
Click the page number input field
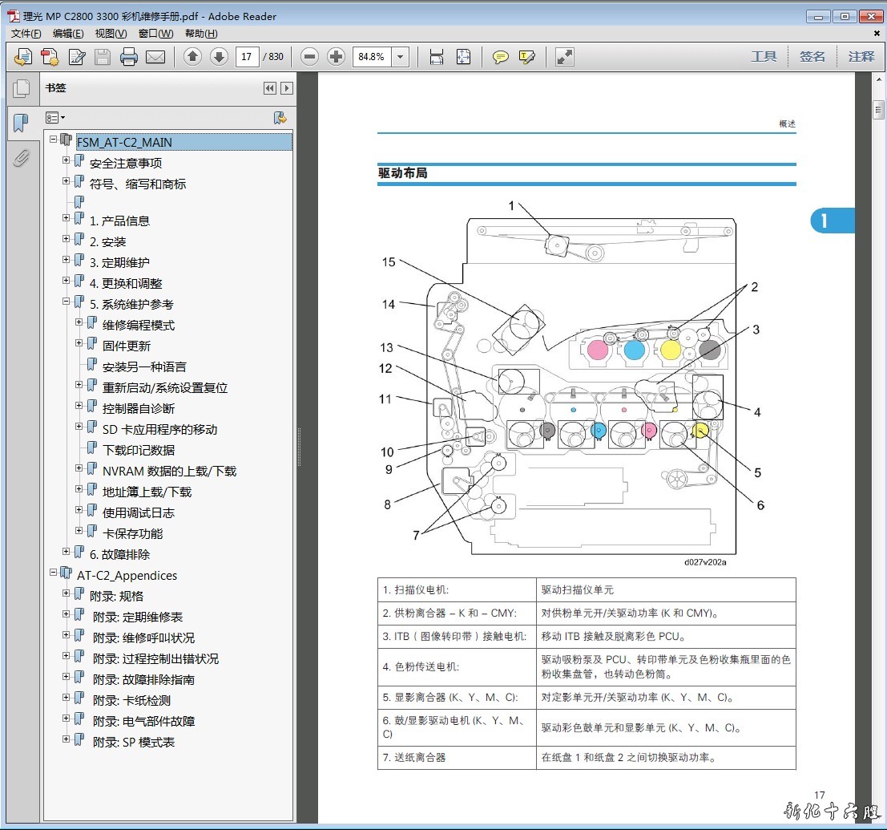coord(247,57)
